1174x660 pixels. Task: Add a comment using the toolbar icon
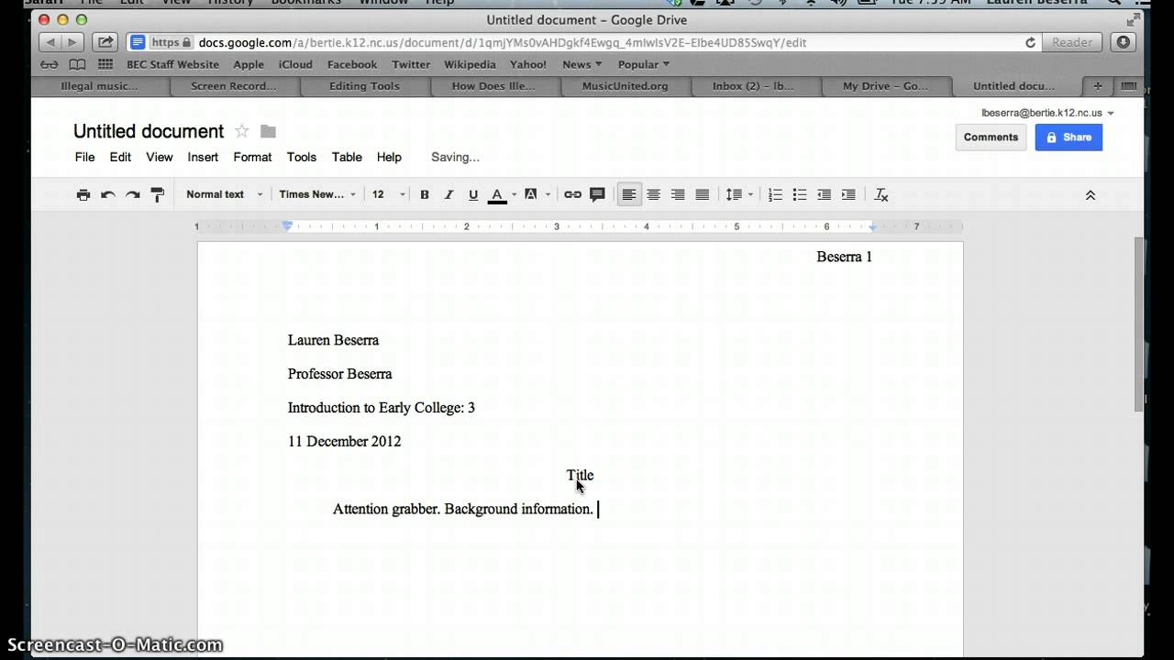[597, 194]
